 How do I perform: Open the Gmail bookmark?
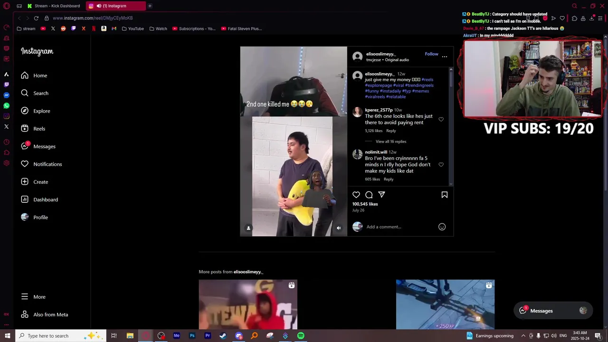[114, 28]
